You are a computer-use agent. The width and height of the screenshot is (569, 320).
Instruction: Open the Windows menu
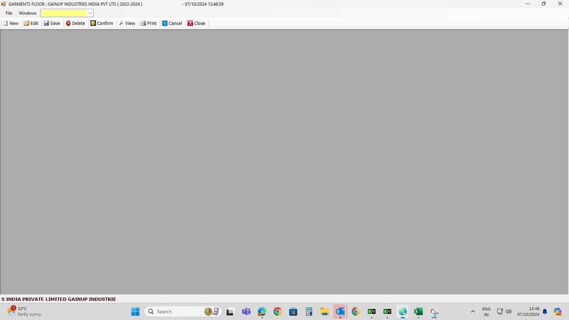(x=27, y=13)
